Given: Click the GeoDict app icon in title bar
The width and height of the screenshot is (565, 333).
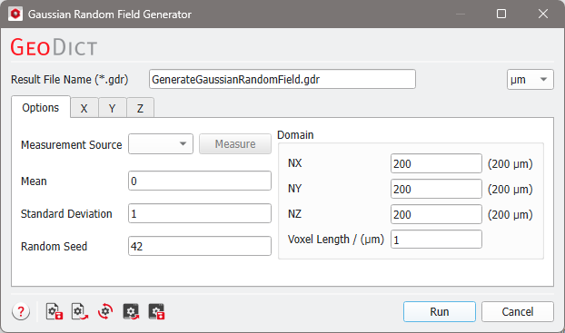Looking at the screenshot, I should (x=15, y=14).
